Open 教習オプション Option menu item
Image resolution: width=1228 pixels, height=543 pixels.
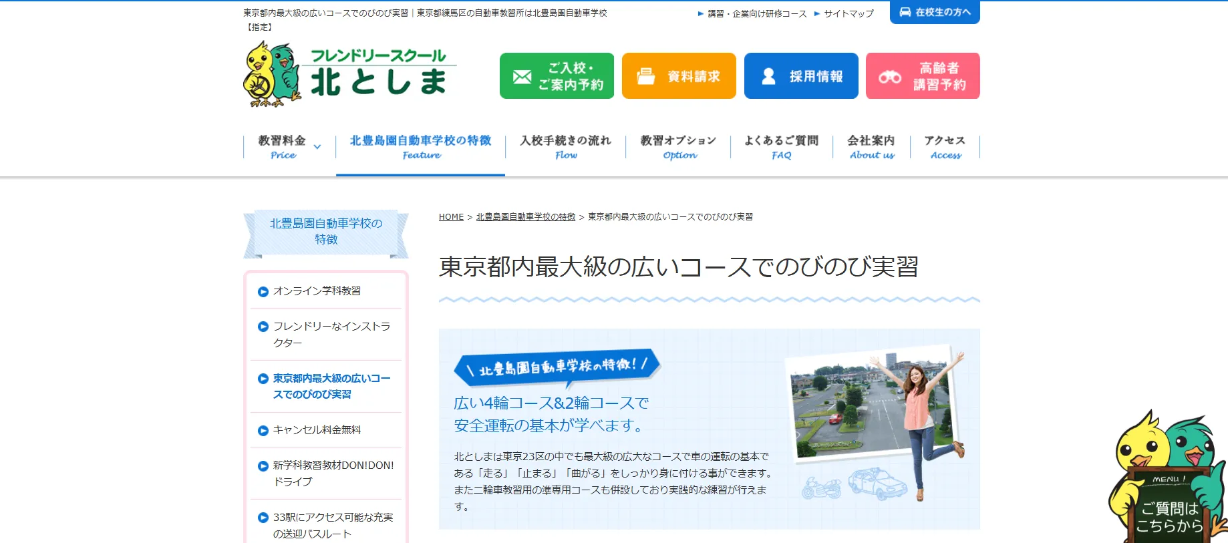[x=678, y=147]
